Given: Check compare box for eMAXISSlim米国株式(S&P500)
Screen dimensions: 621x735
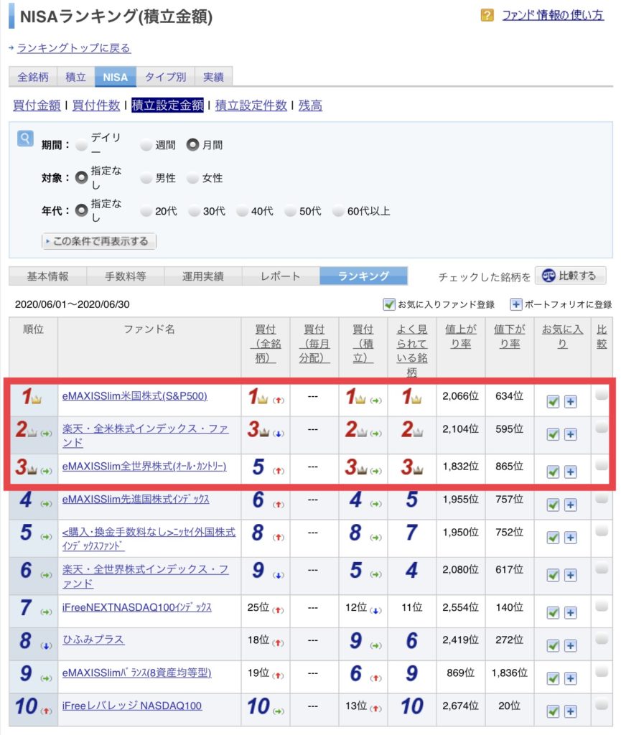Looking at the screenshot, I should 602,395.
